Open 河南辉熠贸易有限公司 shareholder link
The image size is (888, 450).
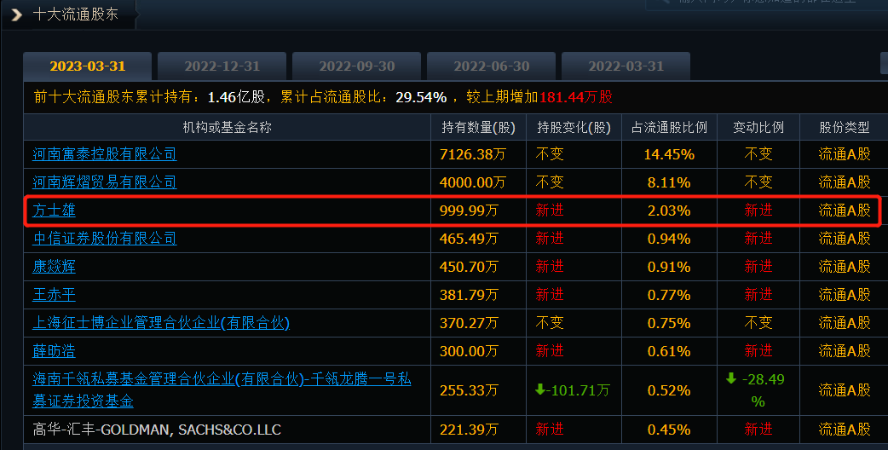click(105, 182)
